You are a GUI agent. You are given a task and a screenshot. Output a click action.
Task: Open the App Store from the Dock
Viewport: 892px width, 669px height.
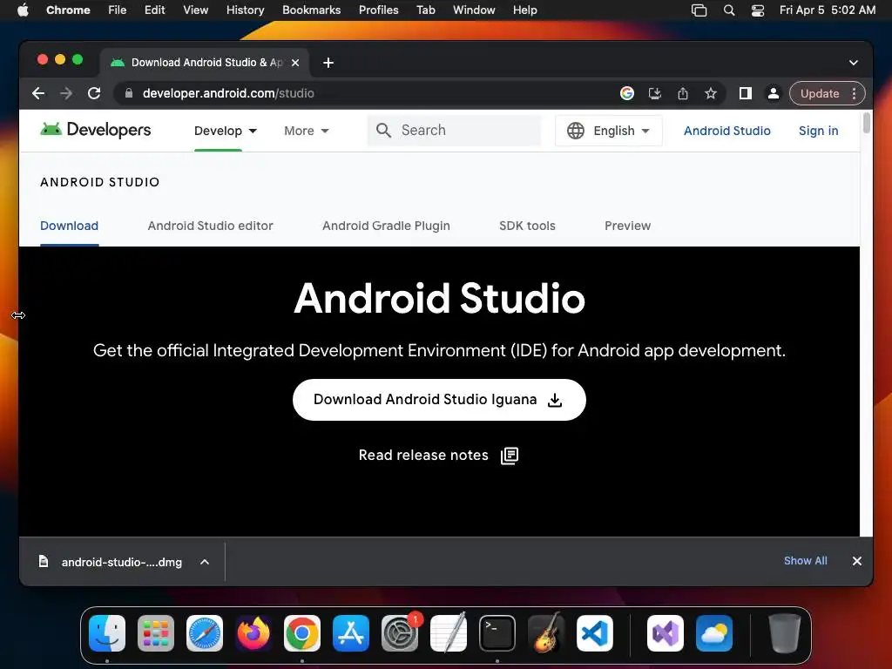click(x=350, y=633)
